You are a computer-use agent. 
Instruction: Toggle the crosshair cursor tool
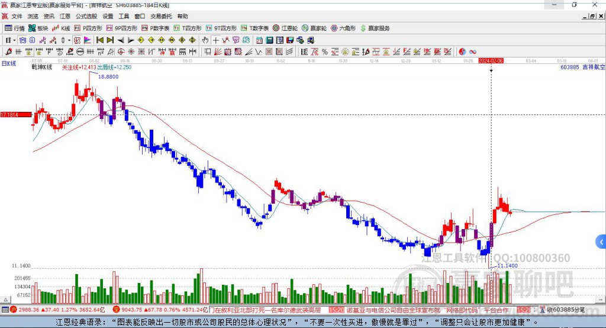click(x=215, y=40)
